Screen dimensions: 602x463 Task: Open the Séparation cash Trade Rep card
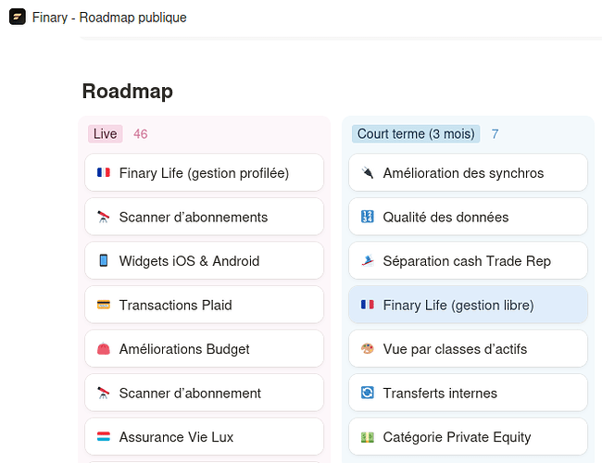point(468,261)
